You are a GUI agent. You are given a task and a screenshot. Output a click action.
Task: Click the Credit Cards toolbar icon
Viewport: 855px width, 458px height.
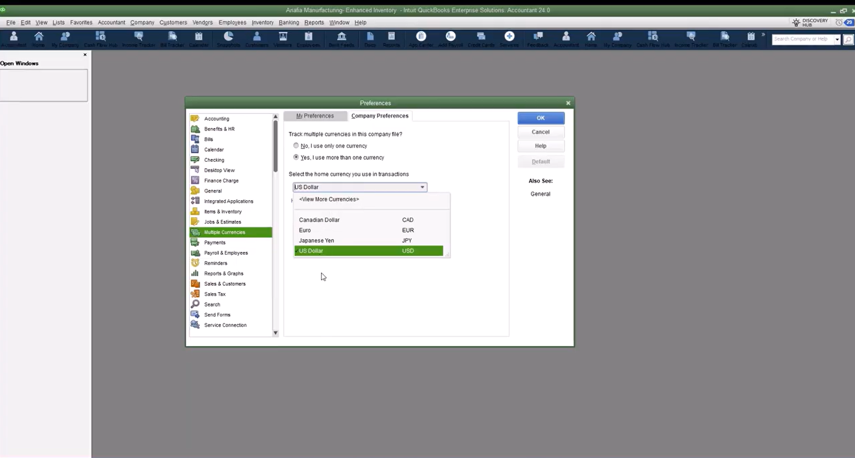pos(481,39)
